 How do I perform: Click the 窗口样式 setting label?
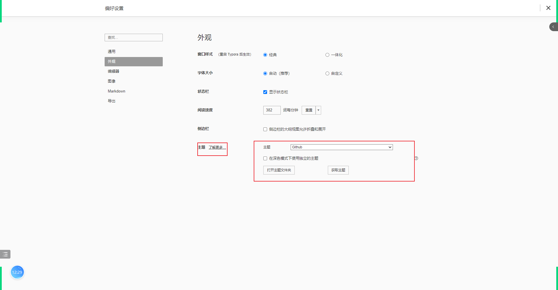pos(205,54)
